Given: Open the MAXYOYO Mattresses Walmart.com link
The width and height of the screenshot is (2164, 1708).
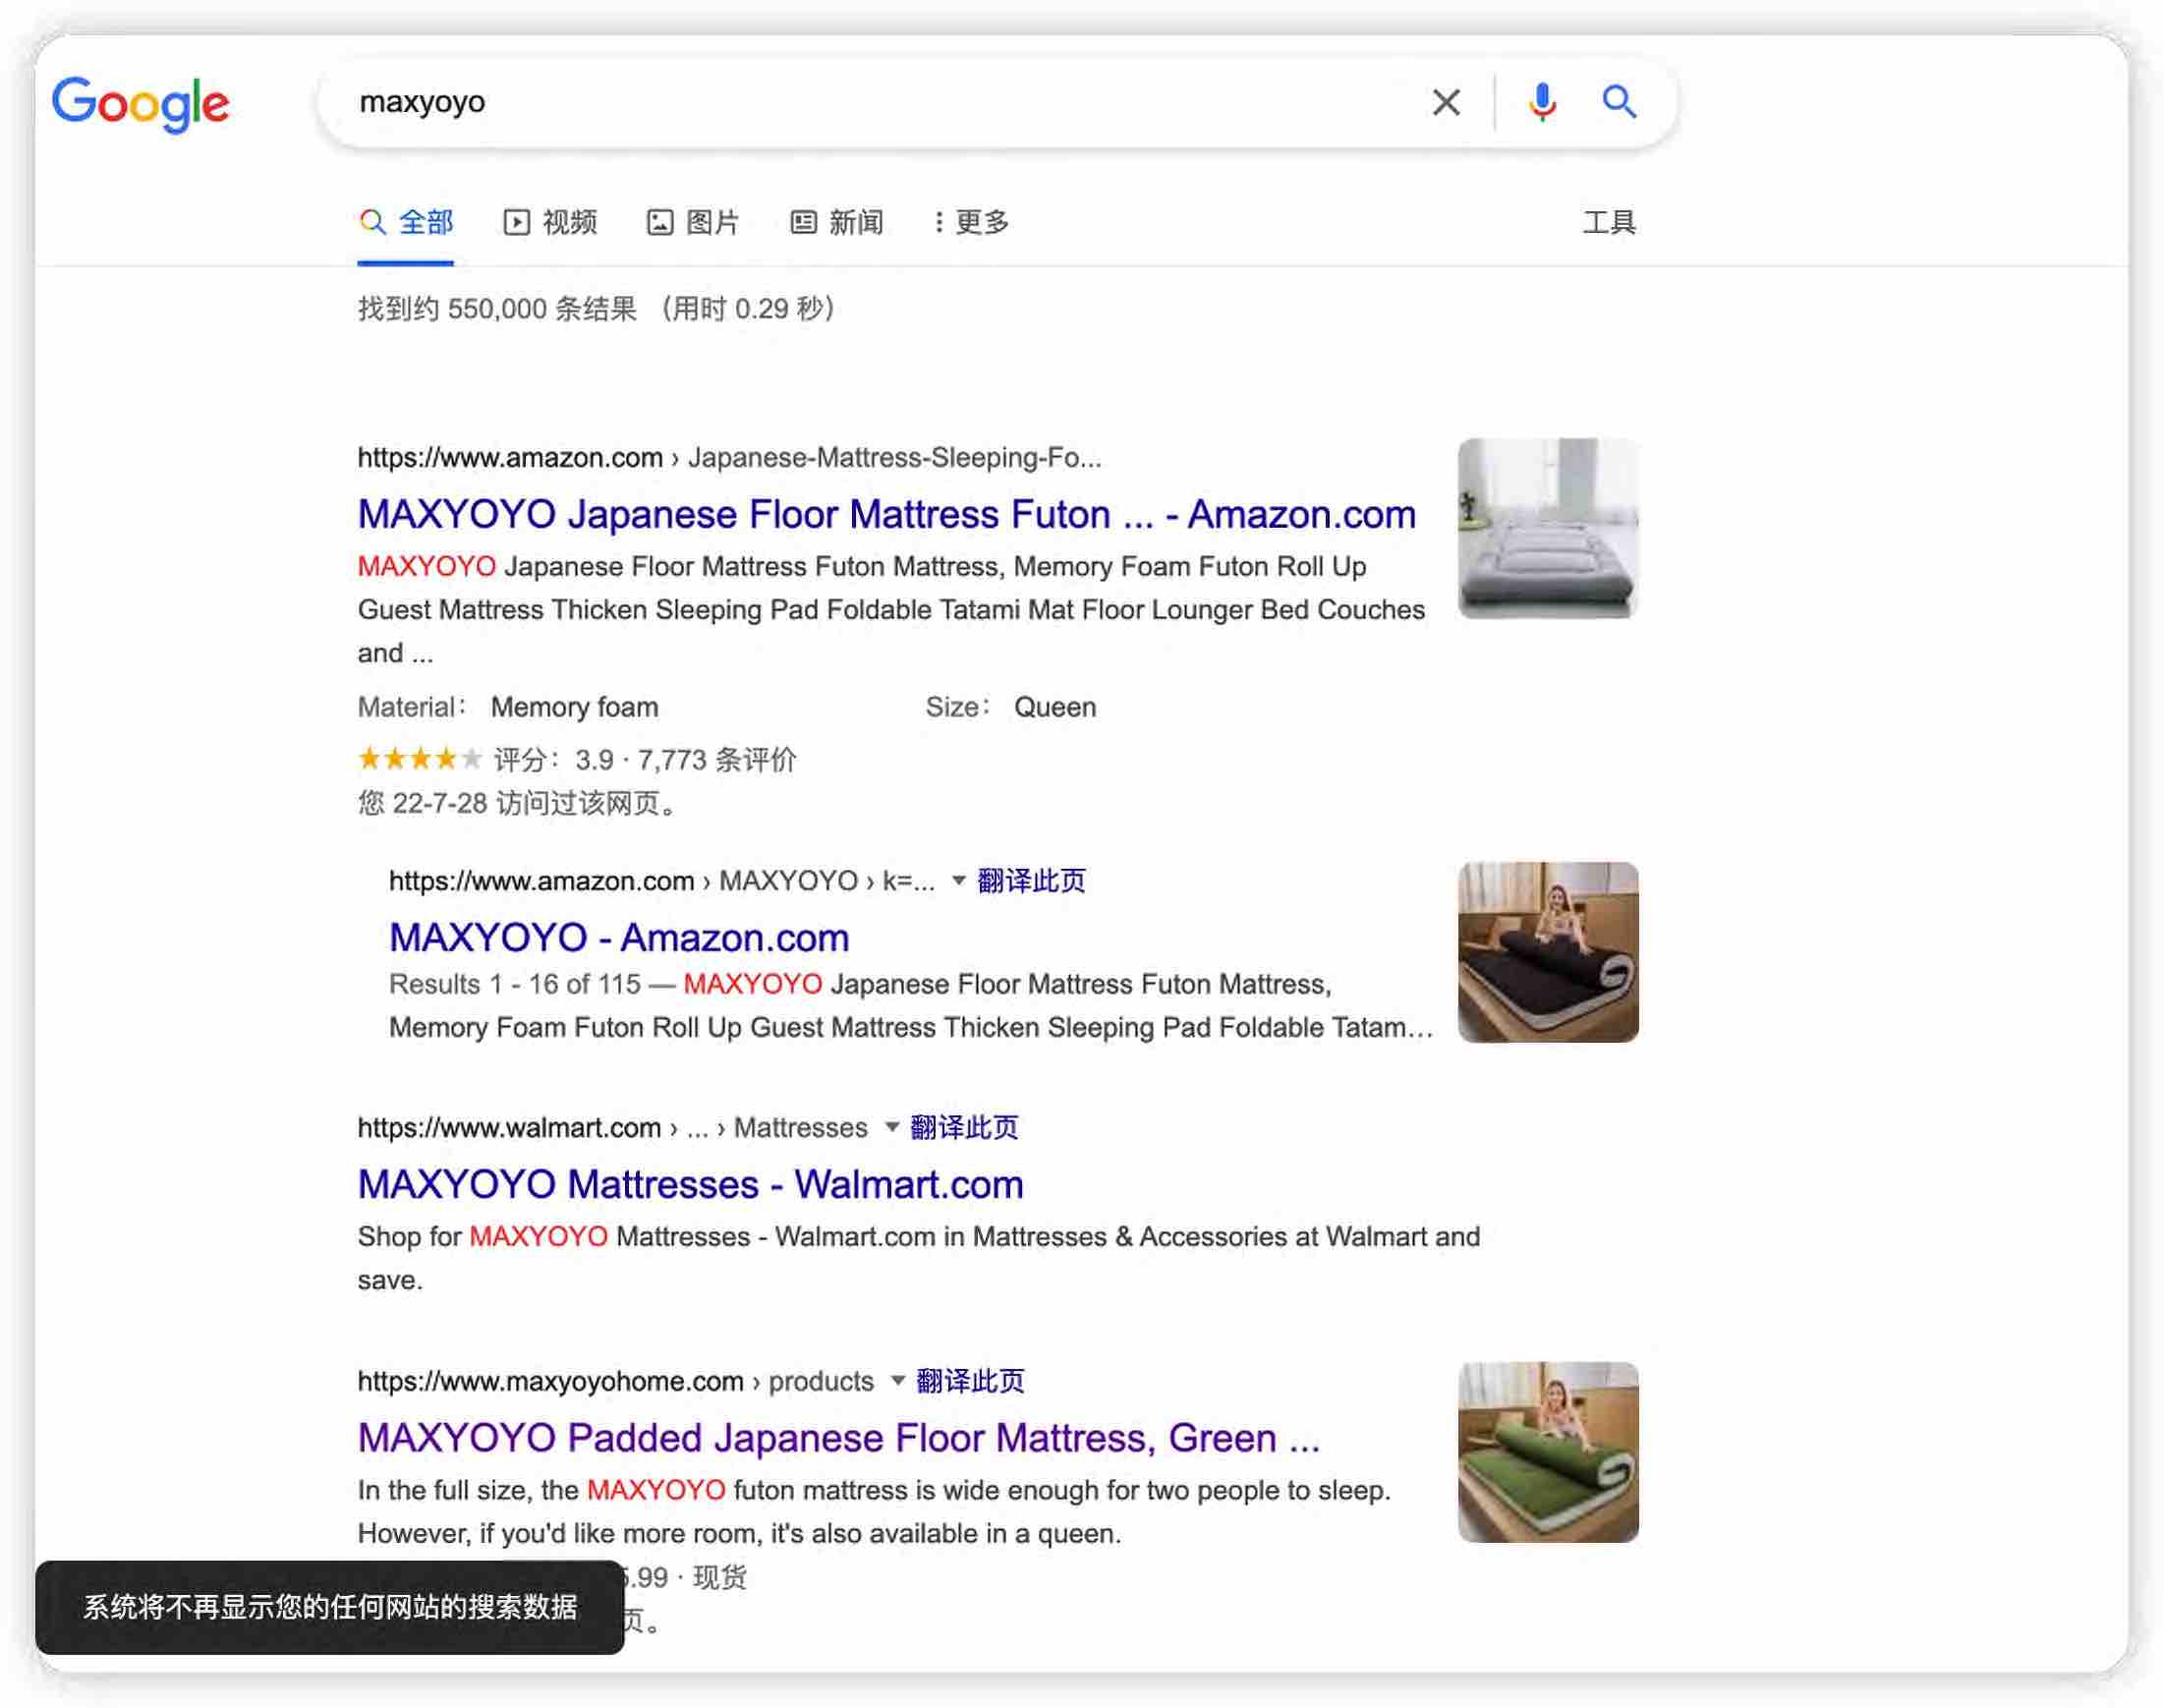Looking at the screenshot, I should click(689, 1183).
